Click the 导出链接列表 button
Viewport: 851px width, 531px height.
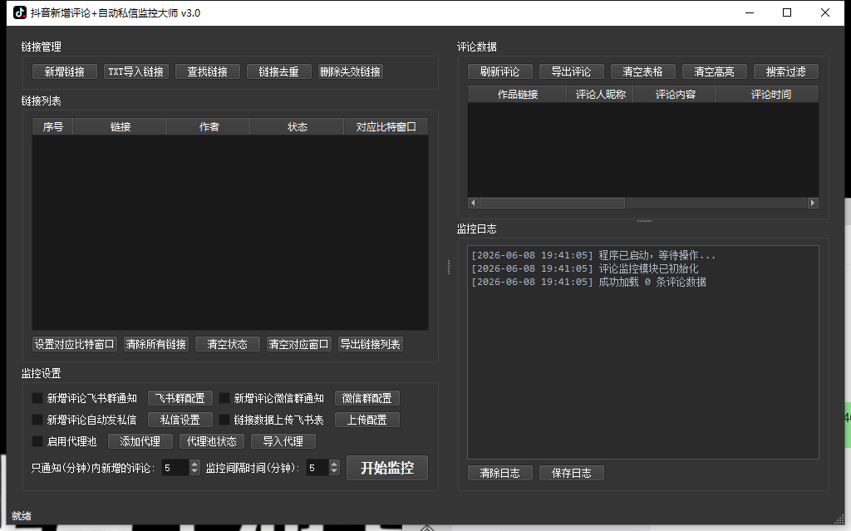(x=371, y=344)
